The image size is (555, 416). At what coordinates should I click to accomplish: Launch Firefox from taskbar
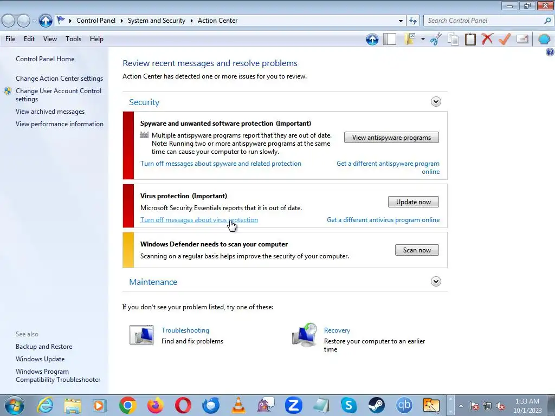156,405
